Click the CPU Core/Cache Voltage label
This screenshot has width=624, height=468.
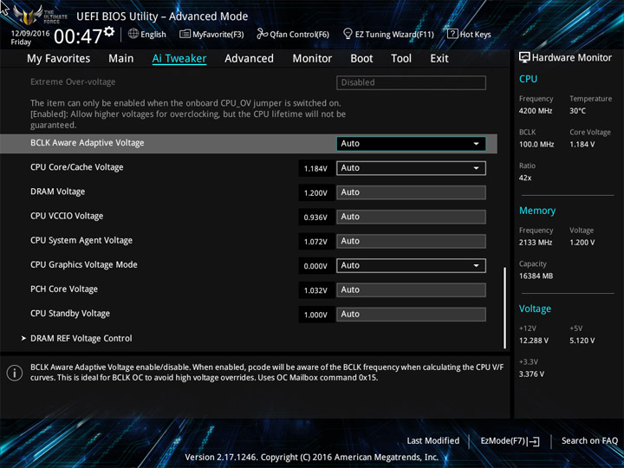[x=77, y=167]
